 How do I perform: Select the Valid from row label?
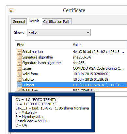(x=30, y=74)
